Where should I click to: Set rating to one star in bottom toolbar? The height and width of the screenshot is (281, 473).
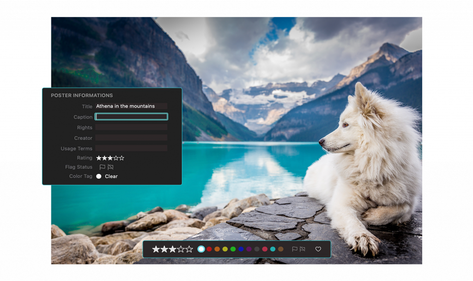coord(156,249)
